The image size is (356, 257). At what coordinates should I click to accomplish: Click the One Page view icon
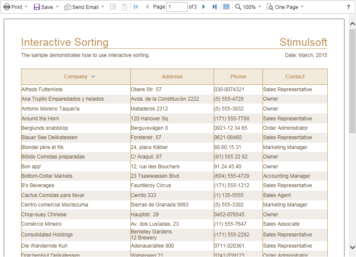click(270, 7)
